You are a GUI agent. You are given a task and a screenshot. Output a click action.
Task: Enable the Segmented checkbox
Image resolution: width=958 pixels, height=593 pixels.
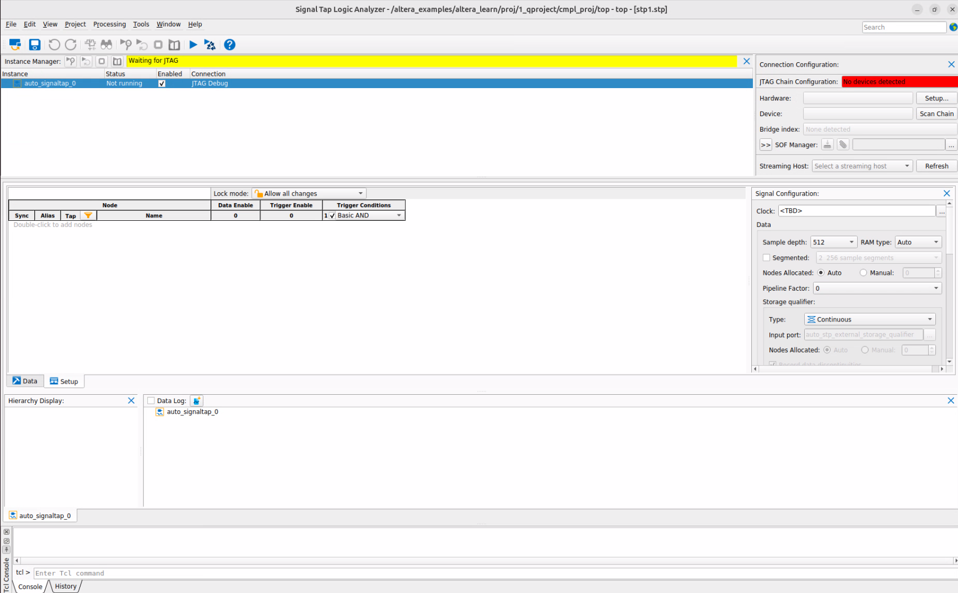click(x=766, y=258)
